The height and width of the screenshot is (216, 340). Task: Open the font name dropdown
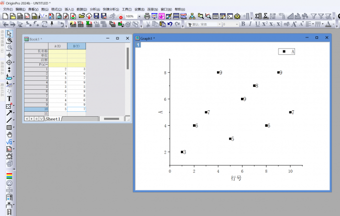(x=219, y=24)
